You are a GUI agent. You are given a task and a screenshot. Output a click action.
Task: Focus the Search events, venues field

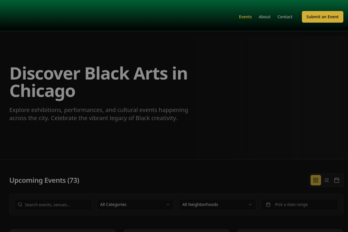53,204
